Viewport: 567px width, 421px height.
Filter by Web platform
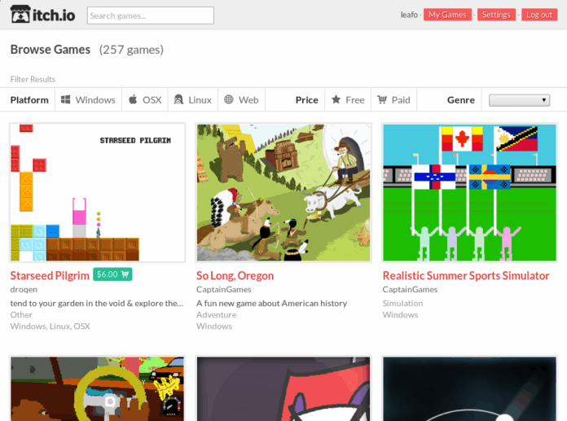[242, 99]
